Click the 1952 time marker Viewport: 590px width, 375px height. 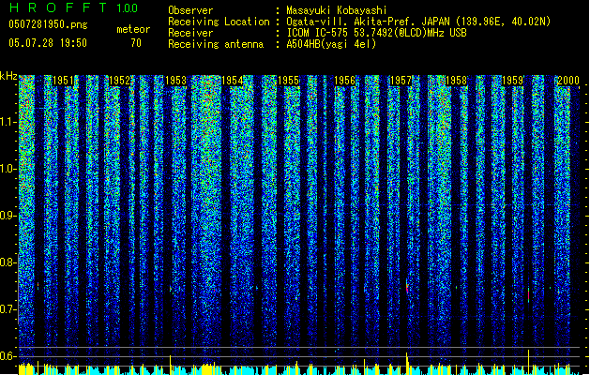119,81
